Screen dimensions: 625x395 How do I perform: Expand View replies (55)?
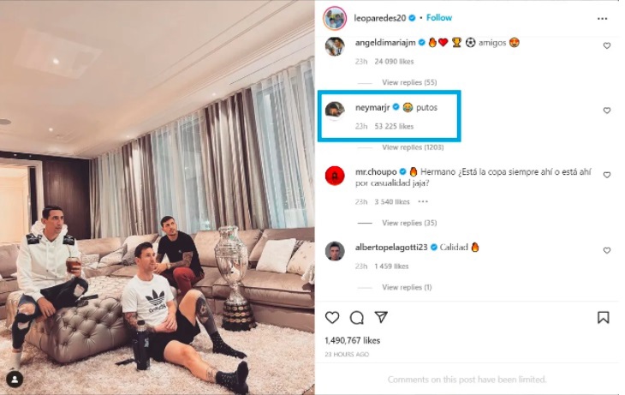(x=409, y=82)
